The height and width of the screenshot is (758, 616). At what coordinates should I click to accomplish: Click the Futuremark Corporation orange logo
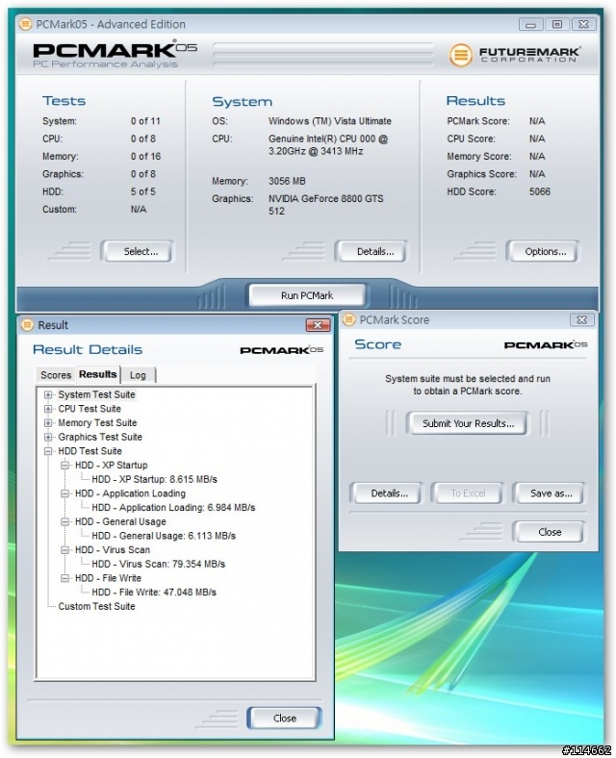[x=461, y=55]
